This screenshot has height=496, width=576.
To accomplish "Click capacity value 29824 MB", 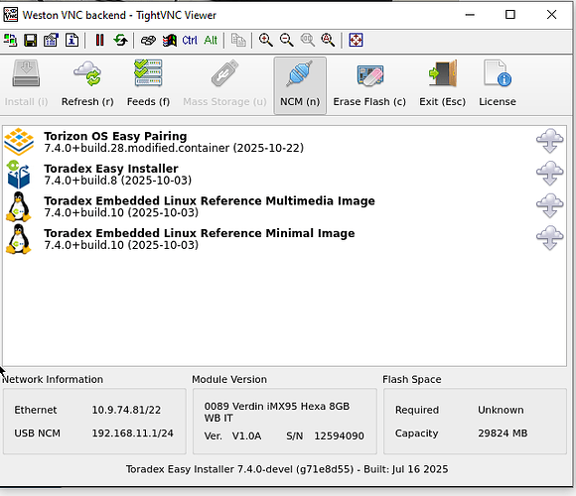I will (503, 434).
